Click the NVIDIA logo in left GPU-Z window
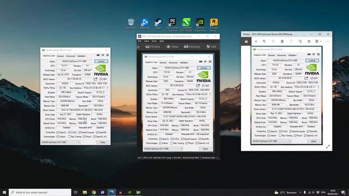 101,70
